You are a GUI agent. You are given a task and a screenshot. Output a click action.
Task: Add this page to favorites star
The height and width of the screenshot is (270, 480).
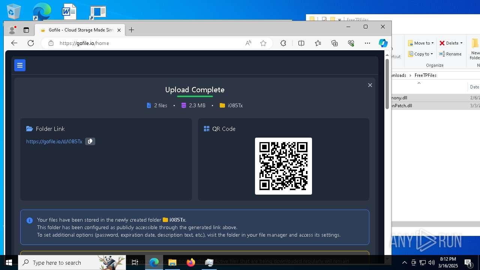(x=263, y=43)
